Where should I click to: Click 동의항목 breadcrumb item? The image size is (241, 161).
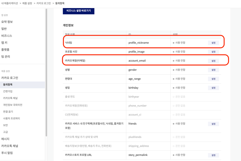[60, 3]
